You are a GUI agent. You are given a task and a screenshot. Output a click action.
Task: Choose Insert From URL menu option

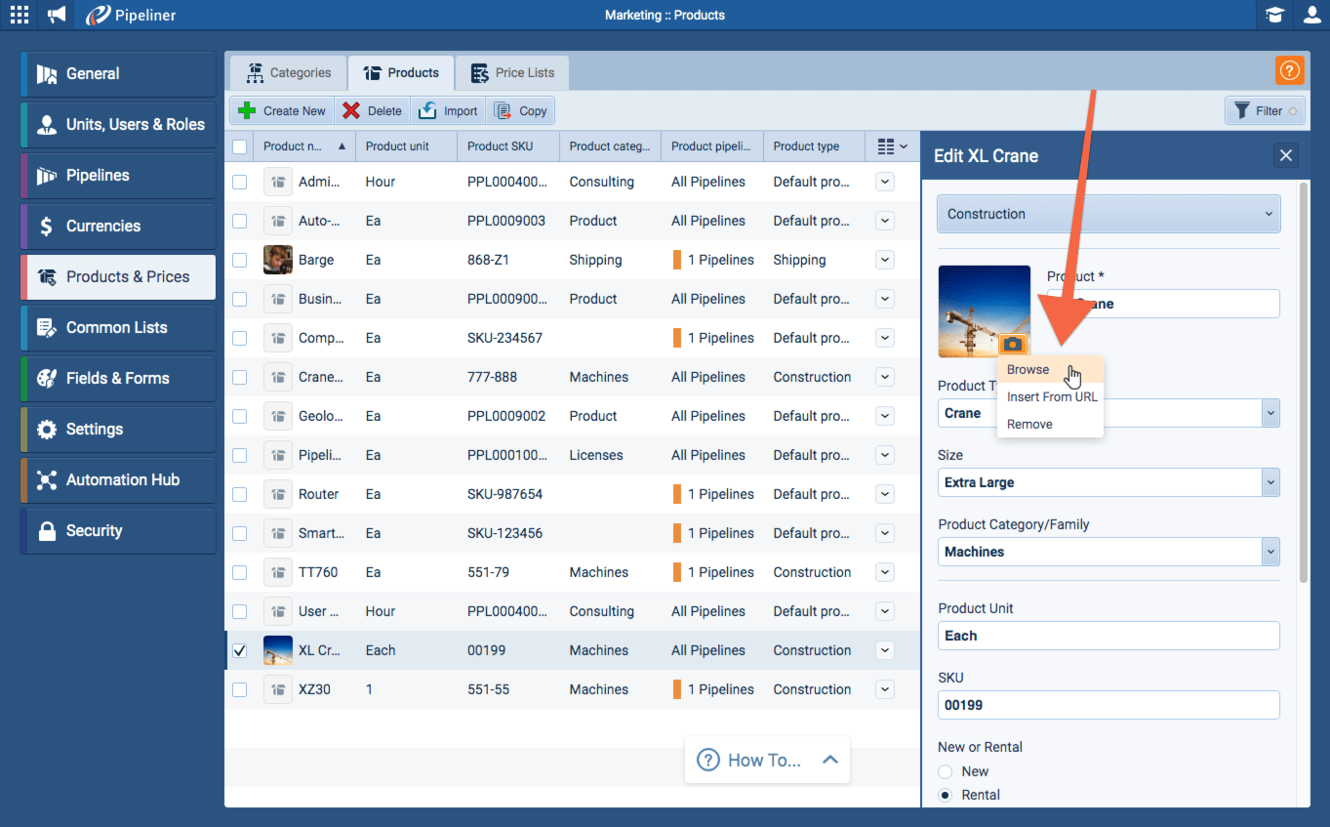coord(1052,396)
